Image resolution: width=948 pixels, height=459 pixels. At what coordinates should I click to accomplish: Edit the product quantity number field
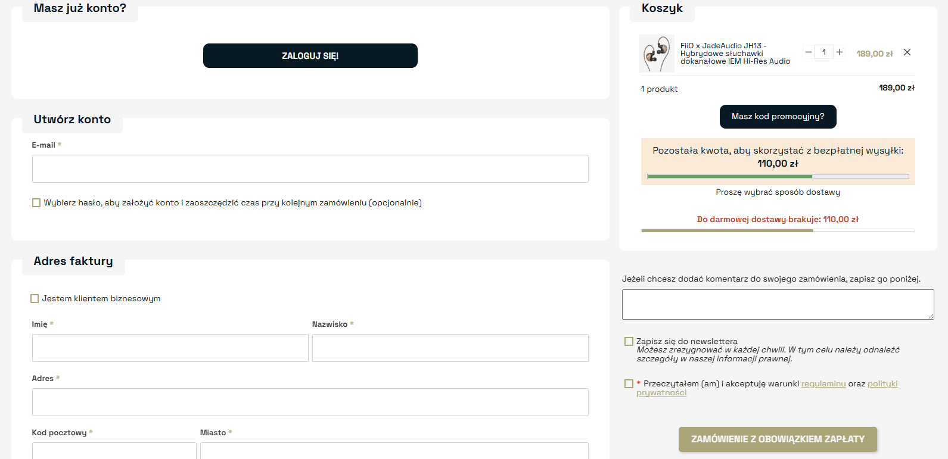pos(824,52)
